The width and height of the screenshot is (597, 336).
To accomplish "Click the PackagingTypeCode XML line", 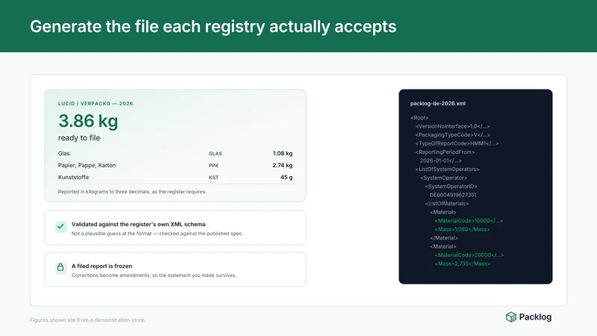I will click(x=453, y=135).
